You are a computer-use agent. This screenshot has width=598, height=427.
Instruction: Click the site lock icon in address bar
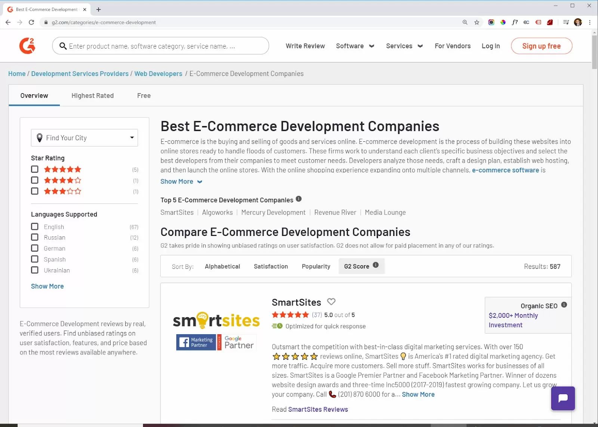[46, 22]
